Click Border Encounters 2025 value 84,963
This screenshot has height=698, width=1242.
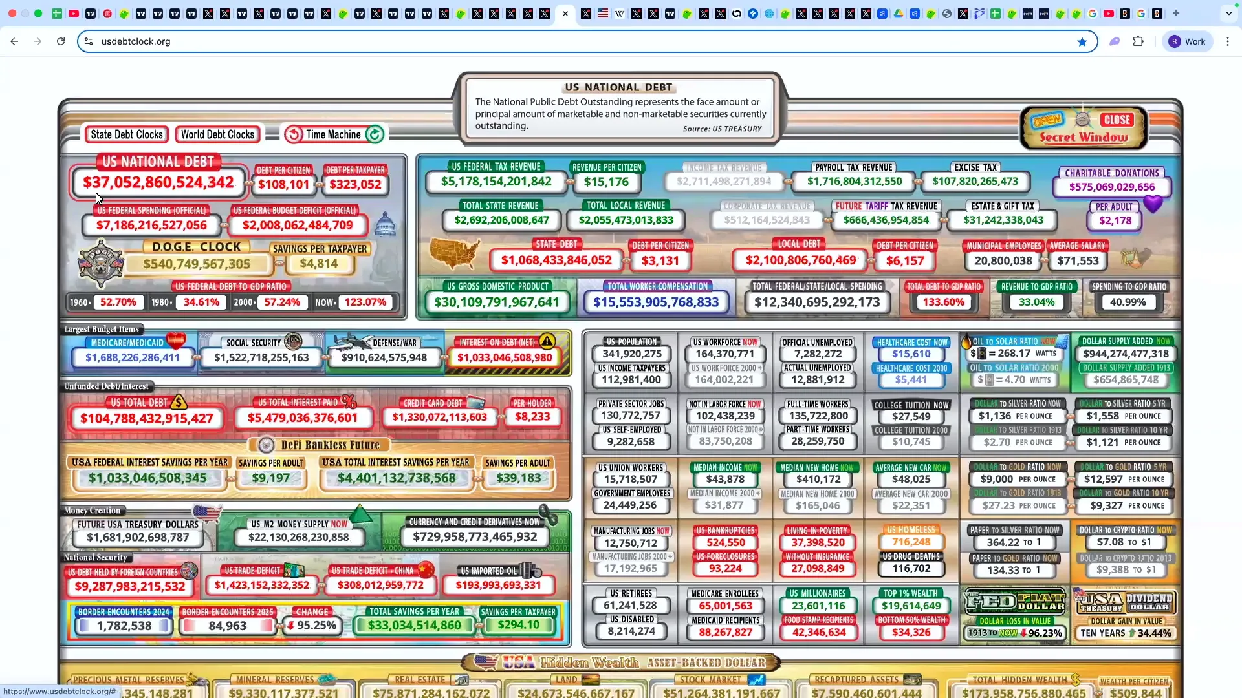228,626
